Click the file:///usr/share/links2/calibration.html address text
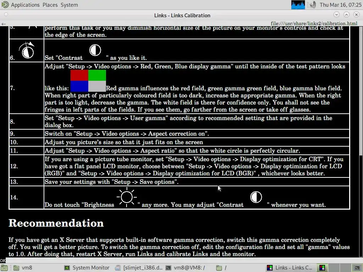The width and height of the screenshot is (363, 272). click(314, 23)
